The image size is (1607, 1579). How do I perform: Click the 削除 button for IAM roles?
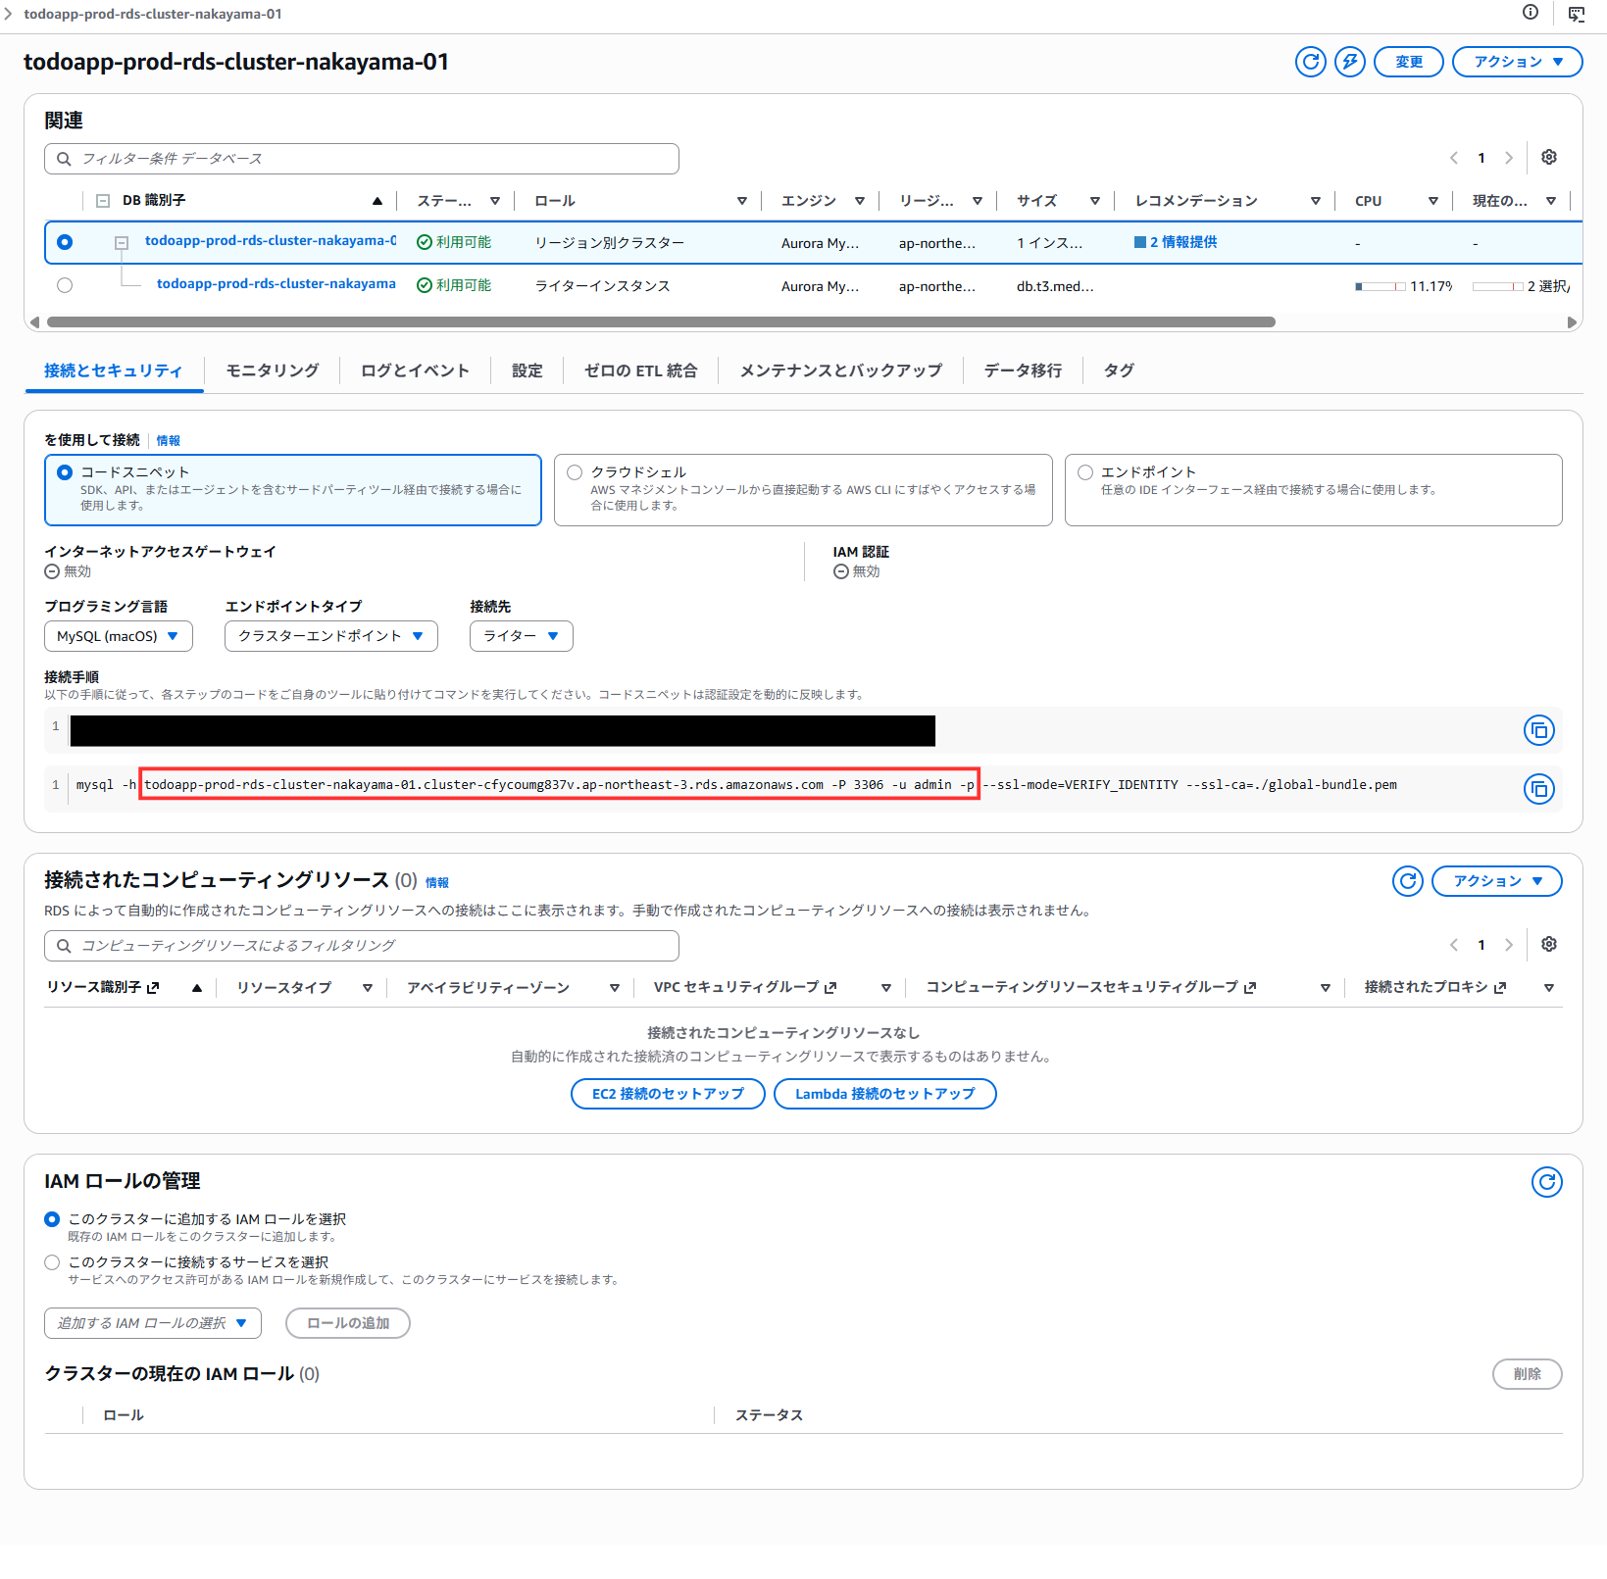click(x=1528, y=1374)
